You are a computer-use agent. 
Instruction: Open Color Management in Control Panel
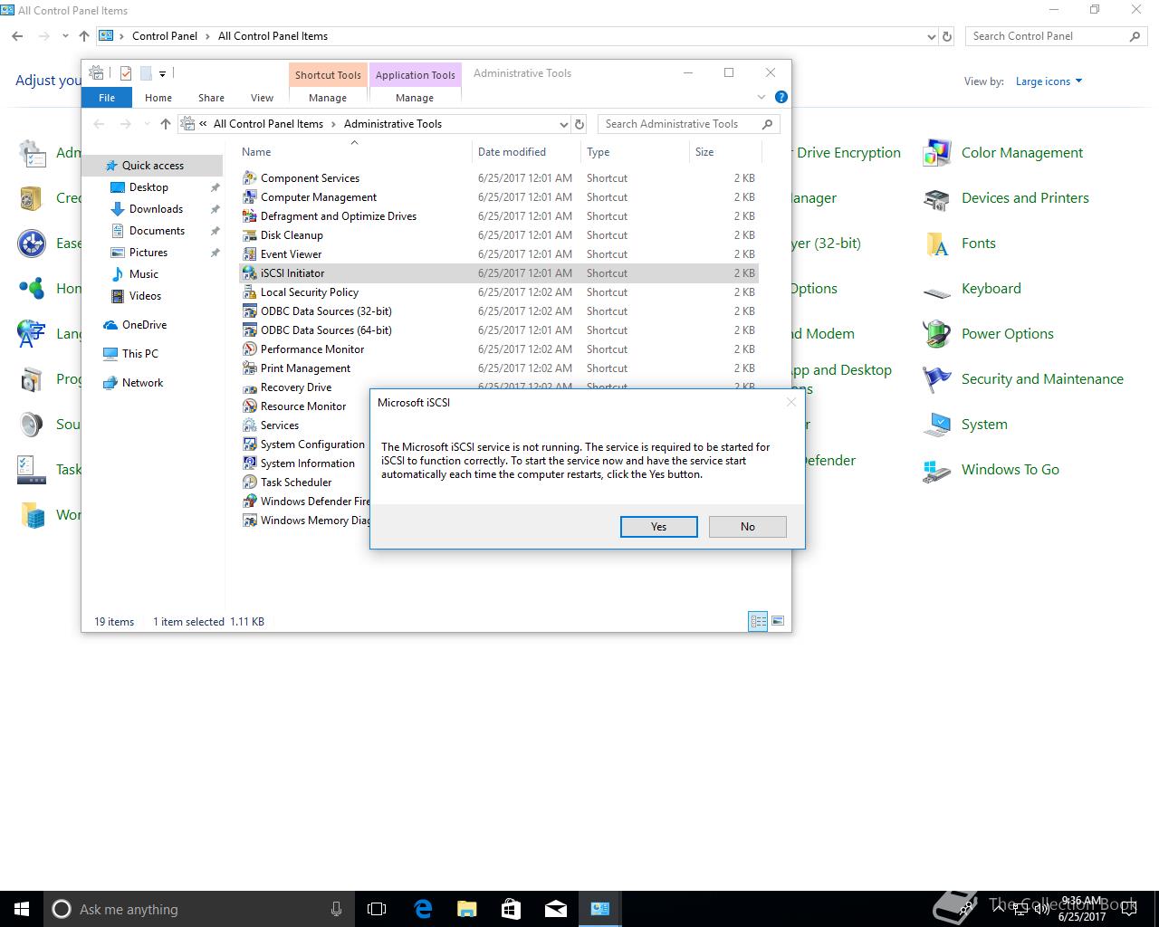coord(1002,153)
